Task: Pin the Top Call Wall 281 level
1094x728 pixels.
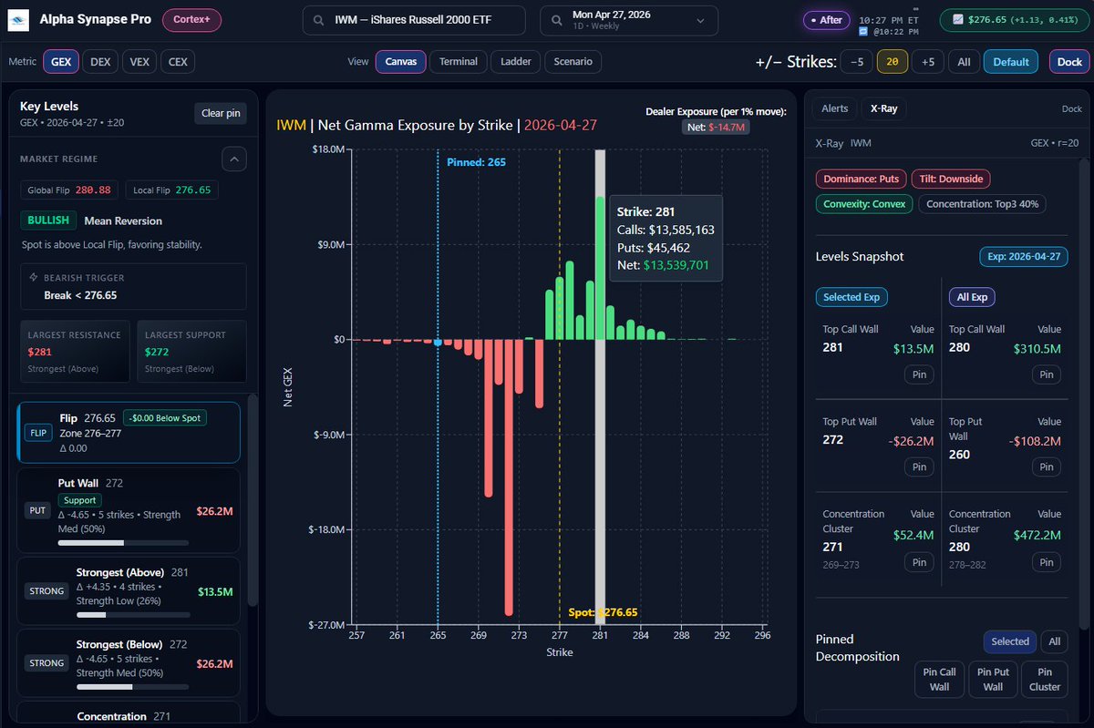Action: point(919,374)
